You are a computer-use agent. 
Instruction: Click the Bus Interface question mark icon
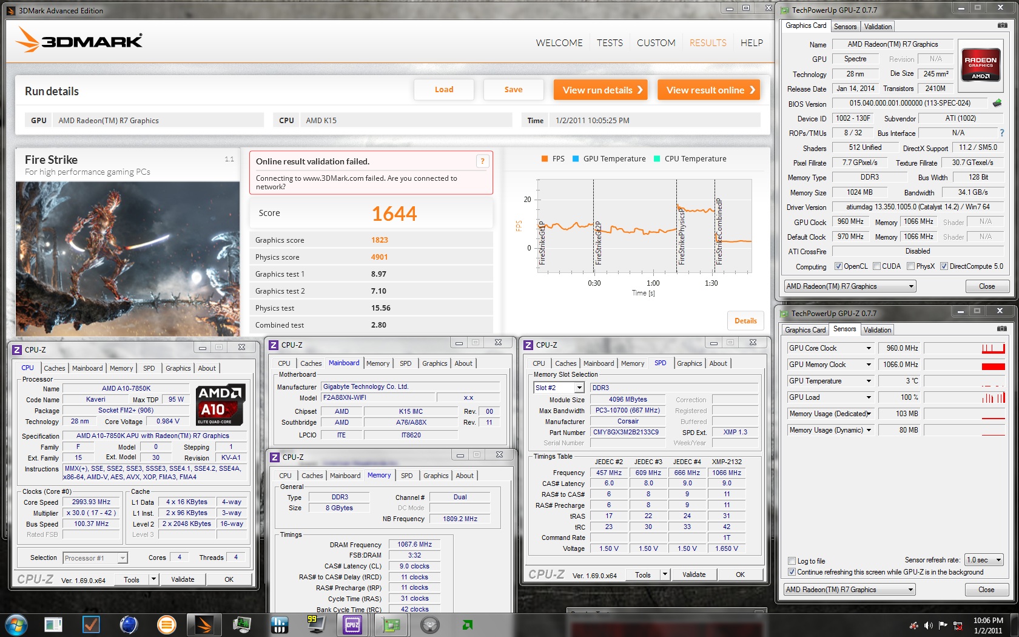click(x=1001, y=133)
